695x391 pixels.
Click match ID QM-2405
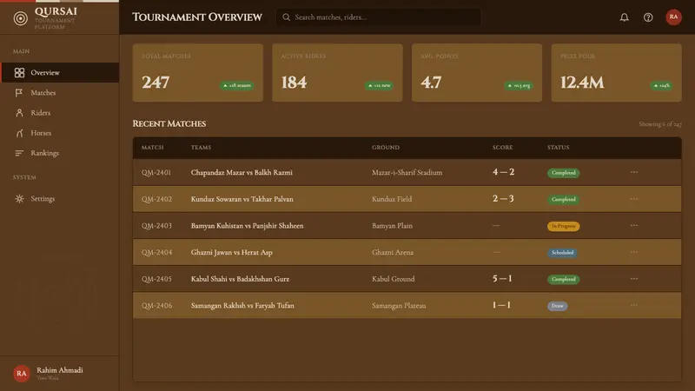click(156, 279)
